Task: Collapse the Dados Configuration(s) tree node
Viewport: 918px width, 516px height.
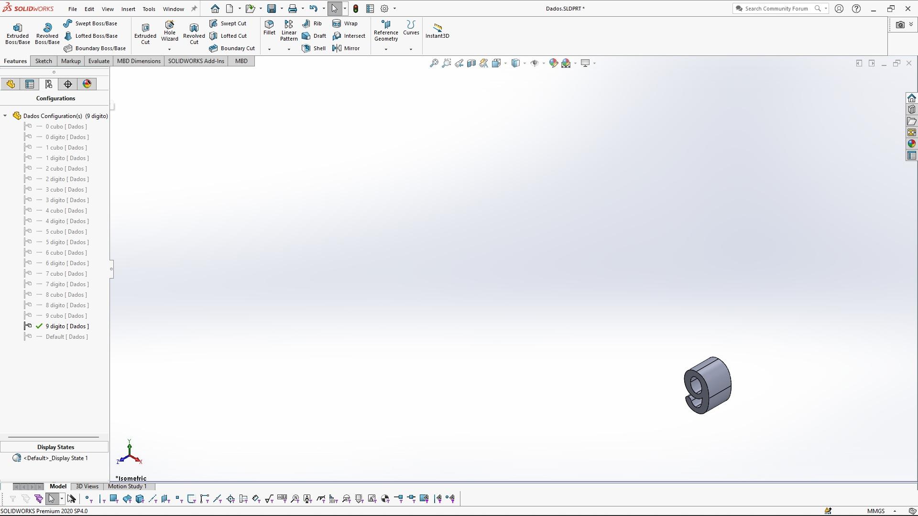Action: (x=5, y=116)
